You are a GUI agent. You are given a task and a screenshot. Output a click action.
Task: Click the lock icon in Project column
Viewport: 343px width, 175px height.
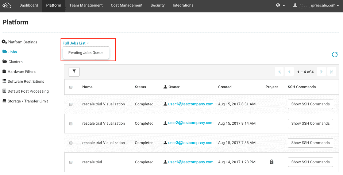click(271, 162)
